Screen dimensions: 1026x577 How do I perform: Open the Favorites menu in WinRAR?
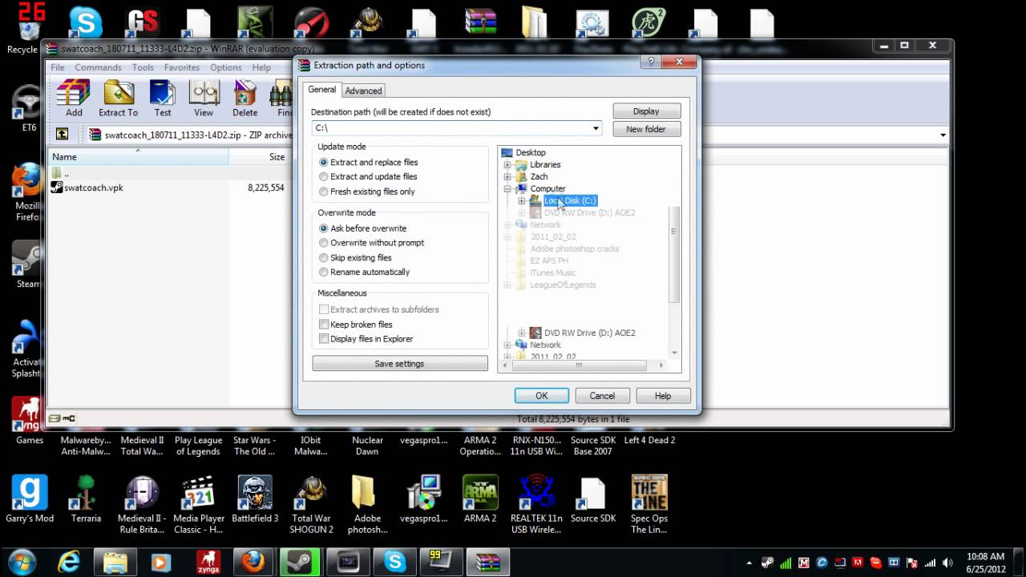[182, 68]
